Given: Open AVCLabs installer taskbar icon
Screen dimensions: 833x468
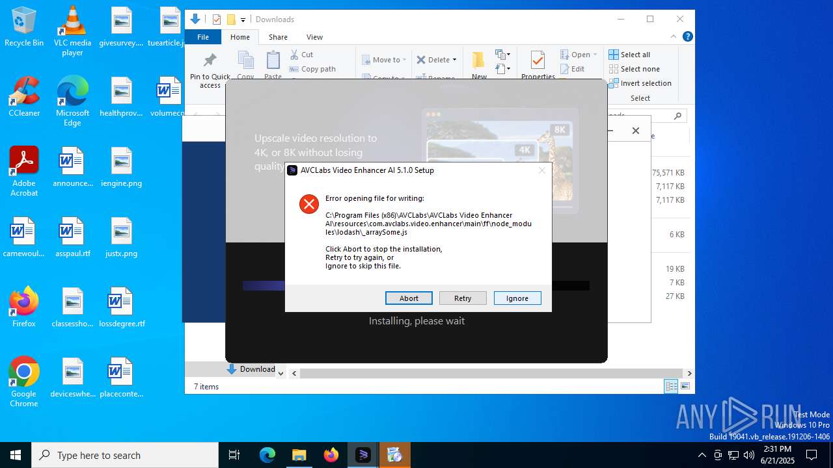Looking at the screenshot, I should tap(362, 455).
